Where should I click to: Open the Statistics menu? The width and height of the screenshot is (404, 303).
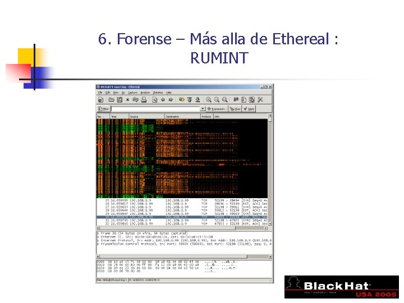point(158,93)
